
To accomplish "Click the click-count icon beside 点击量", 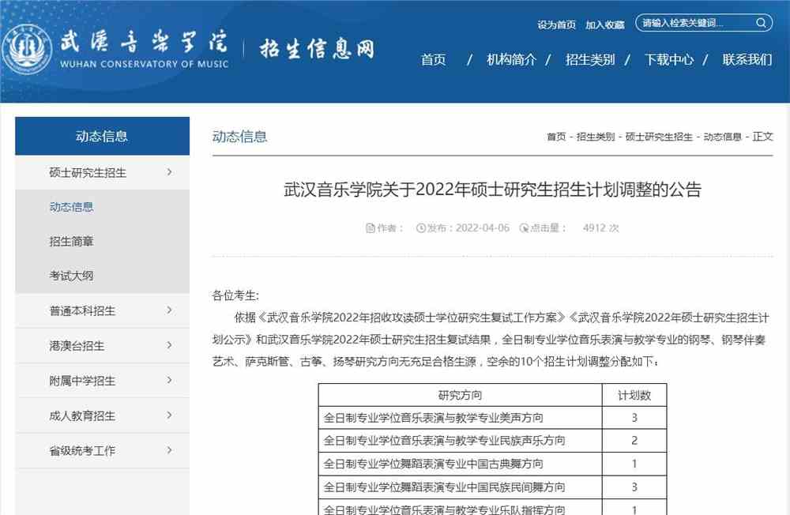I will [x=524, y=227].
